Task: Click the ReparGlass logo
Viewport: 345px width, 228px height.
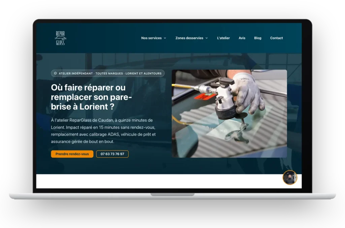Action: (x=60, y=38)
